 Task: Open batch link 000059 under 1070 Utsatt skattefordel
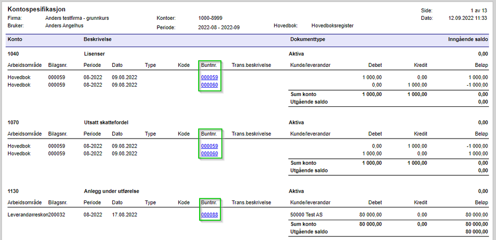[210, 145]
